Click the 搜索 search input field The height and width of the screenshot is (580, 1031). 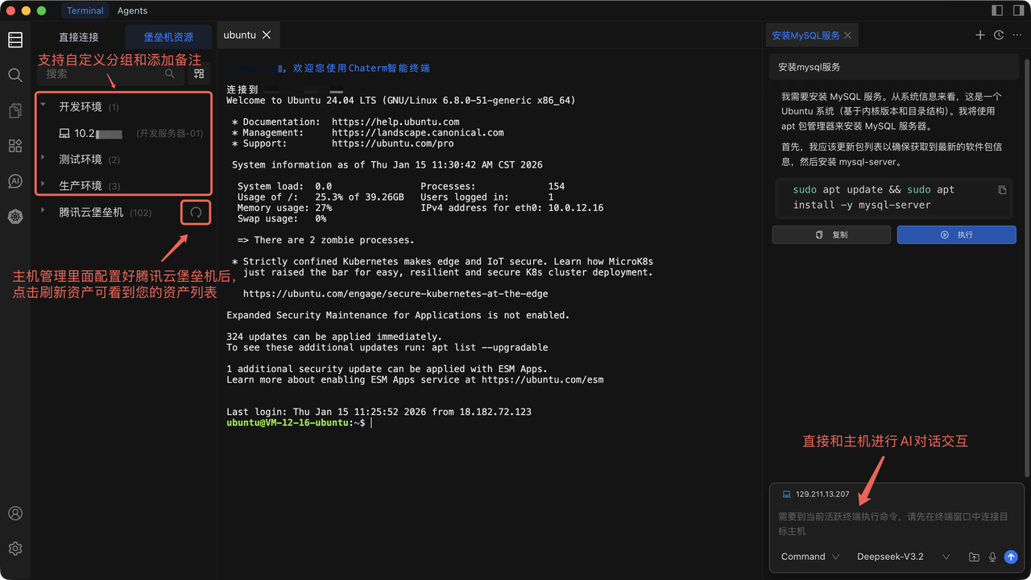click(103, 74)
